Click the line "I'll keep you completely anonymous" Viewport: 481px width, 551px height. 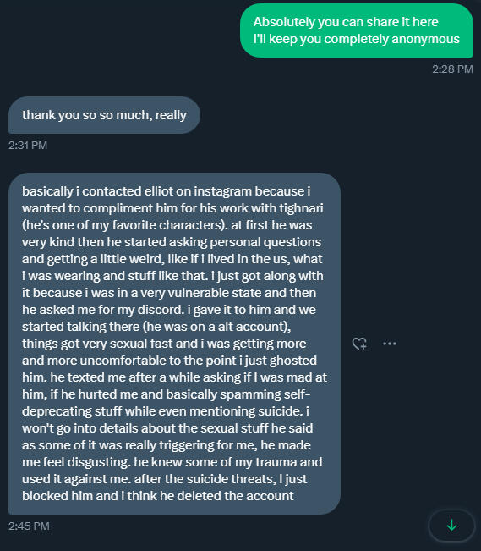357,39
